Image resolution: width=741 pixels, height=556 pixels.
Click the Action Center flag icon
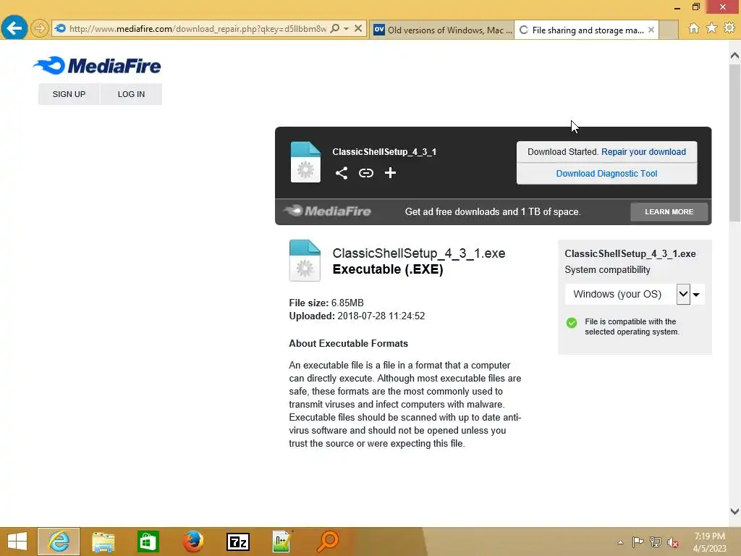click(638, 542)
